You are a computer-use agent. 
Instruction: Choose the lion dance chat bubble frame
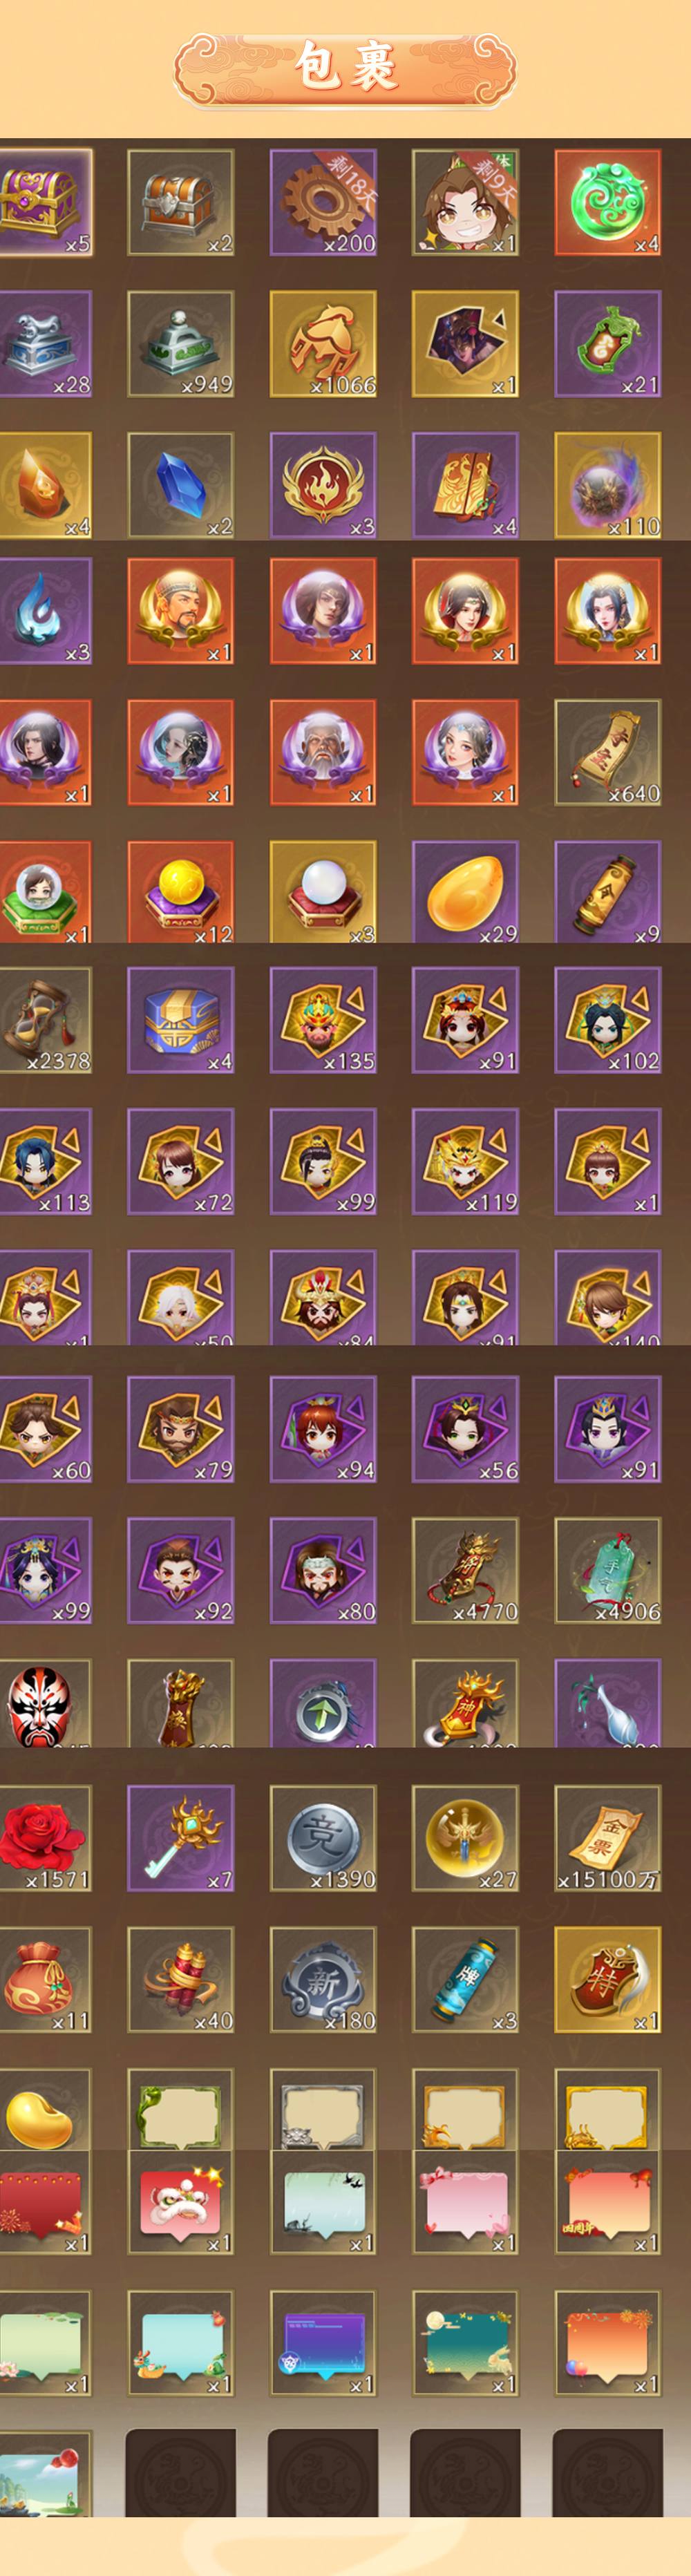[181, 2202]
